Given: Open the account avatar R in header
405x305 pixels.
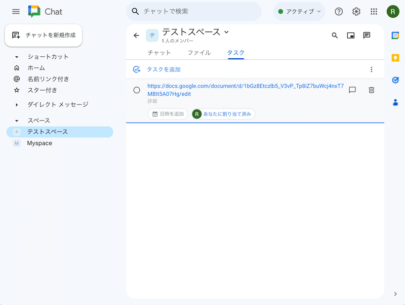Looking at the screenshot, I should [393, 11].
